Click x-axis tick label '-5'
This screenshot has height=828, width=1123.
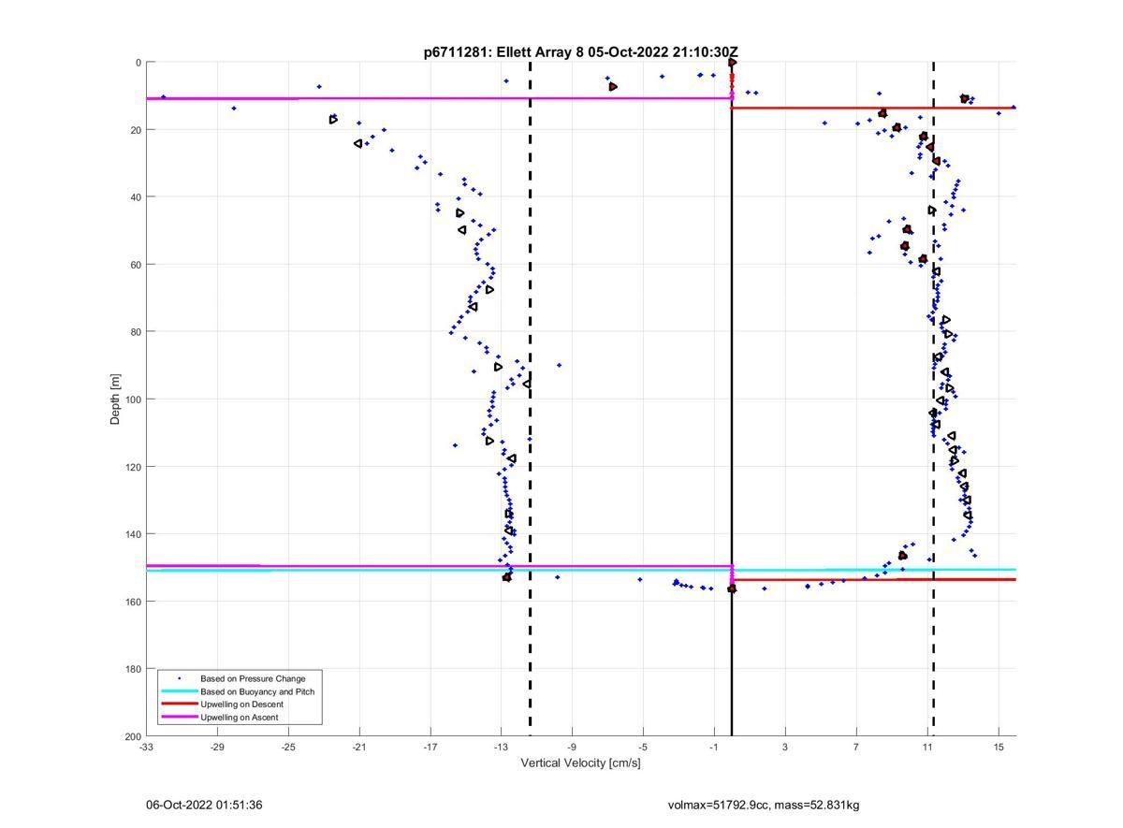pos(643,747)
